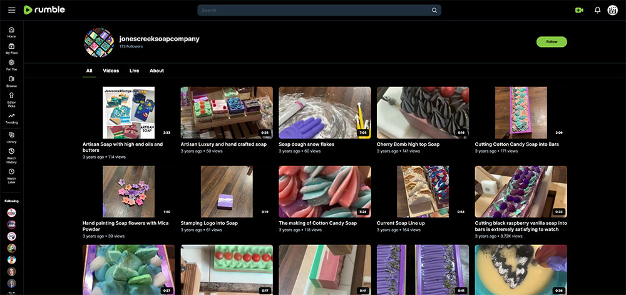The width and height of the screenshot is (626, 295).
Task: Open the fifth followed channel avatar
Action: tap(11, 260)
